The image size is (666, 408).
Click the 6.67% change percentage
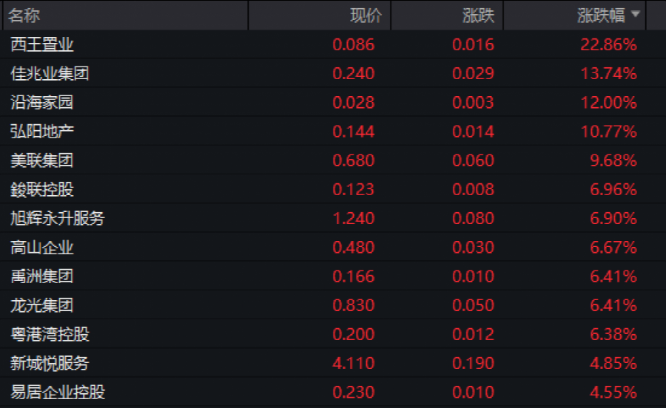[613, 248]
